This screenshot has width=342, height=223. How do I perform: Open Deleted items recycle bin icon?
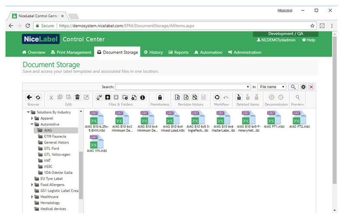pyautogui.click(x=239, y=97)
